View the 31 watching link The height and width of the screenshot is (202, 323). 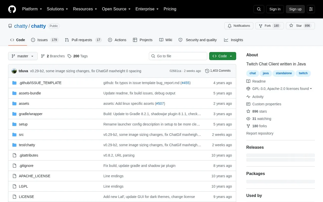259,119
